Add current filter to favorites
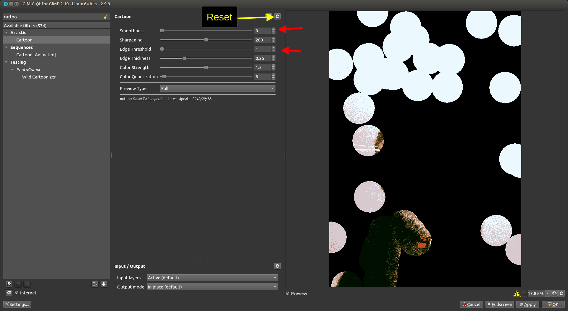568x311 pixels. click(x=9, y=284)
